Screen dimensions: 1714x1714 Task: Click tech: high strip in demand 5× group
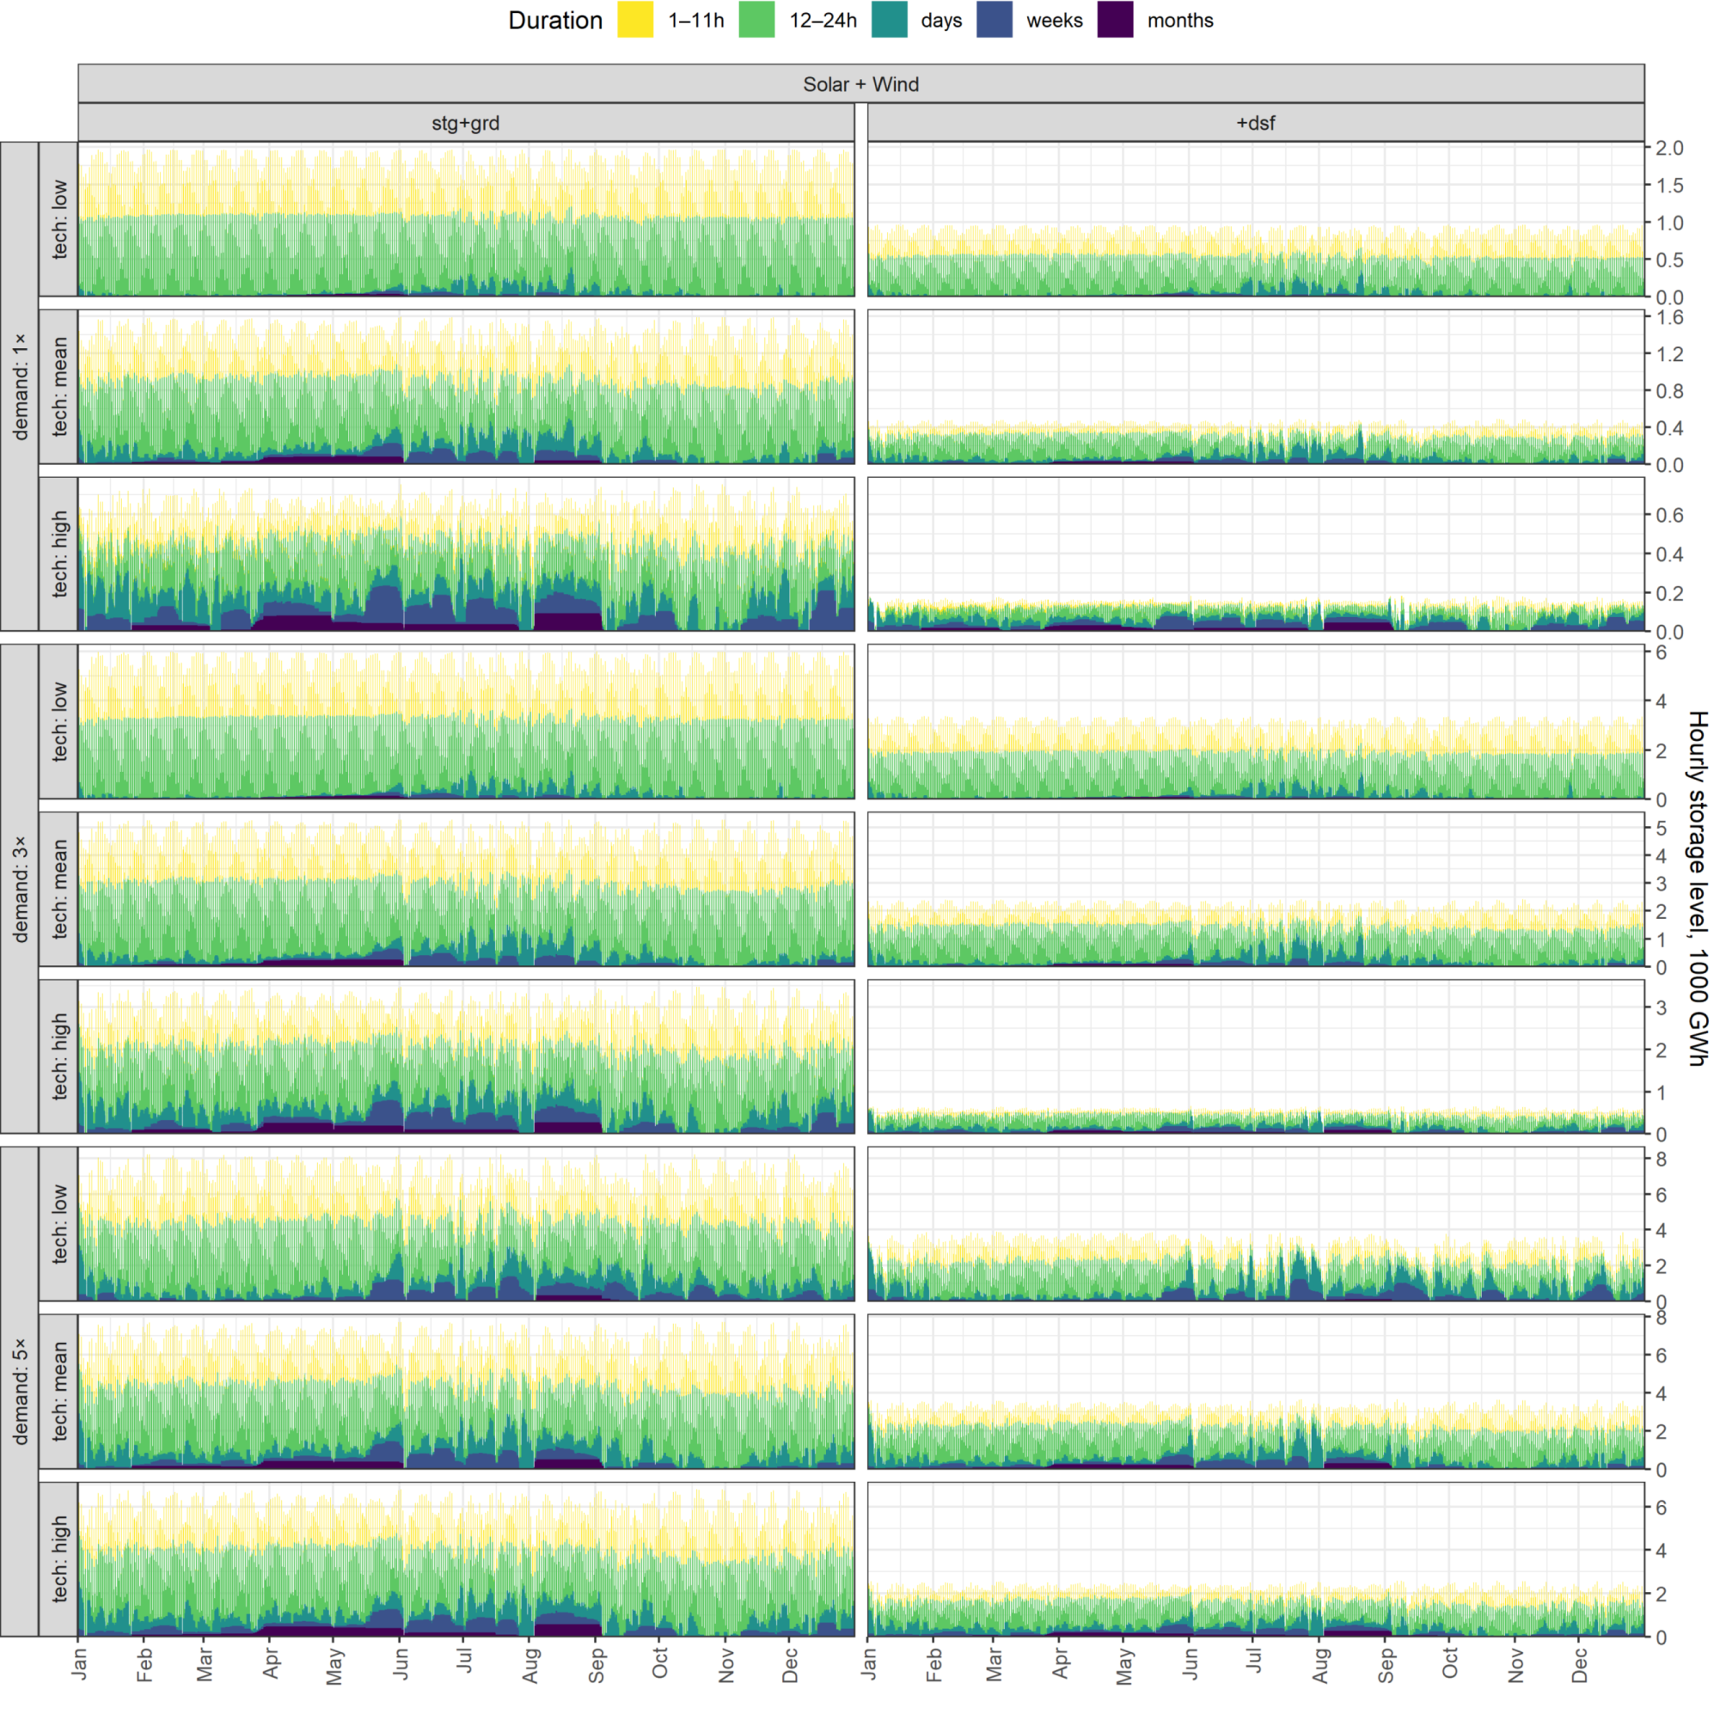58,1558
